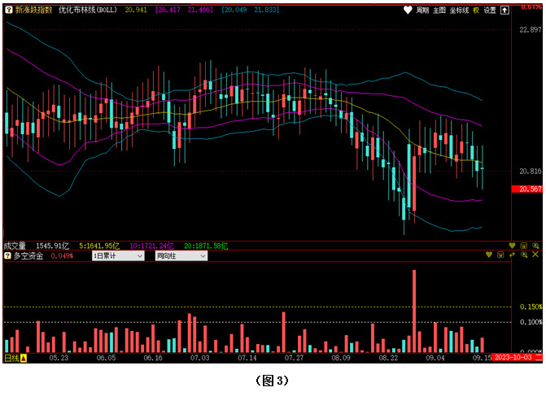The width and height of the screenshot is (546, 396).
Task: Open help icon beside 多空资金
Action: pyautogui.click(x=7, y=256)
